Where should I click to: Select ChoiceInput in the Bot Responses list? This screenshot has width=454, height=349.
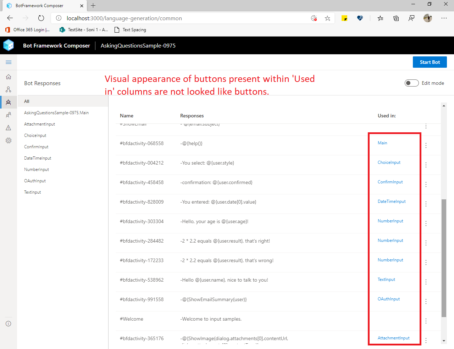coord(35,135)
